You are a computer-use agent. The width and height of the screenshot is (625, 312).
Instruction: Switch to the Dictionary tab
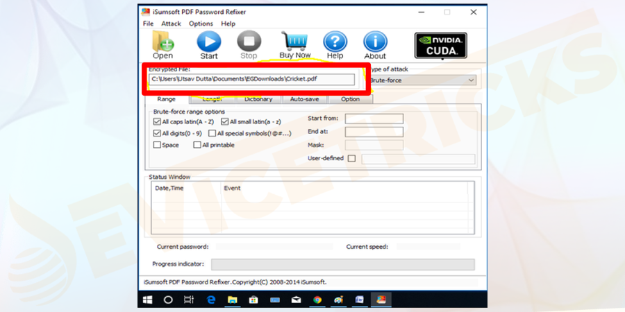pos(258,99)
